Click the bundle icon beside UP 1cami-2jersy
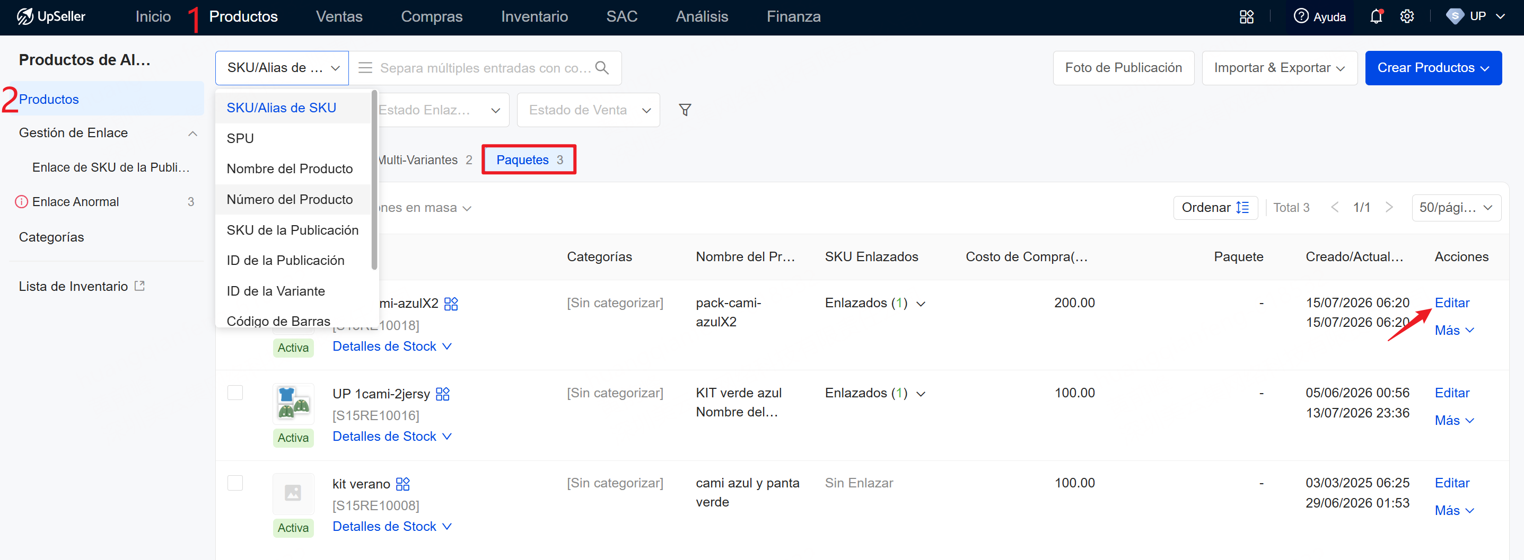Viewport: 1524px width, 560px height. [443, 394]
